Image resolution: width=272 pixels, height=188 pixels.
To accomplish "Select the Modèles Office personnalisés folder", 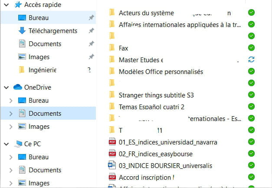I will click(161, 71).
